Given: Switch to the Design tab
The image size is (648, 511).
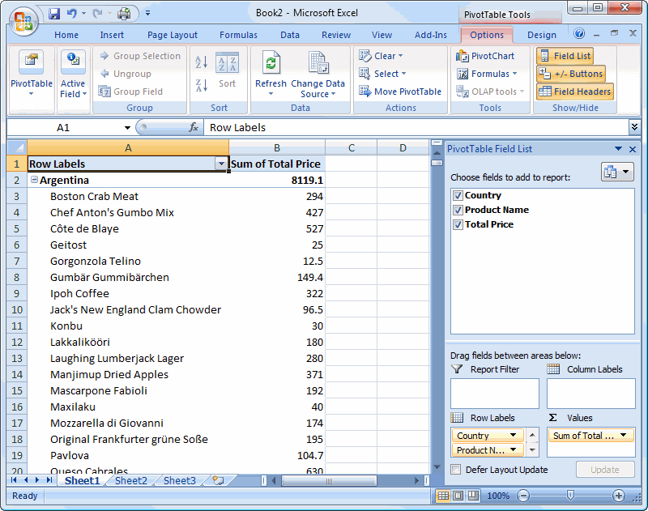Looking at the screenshot, I should click(541, 35).
